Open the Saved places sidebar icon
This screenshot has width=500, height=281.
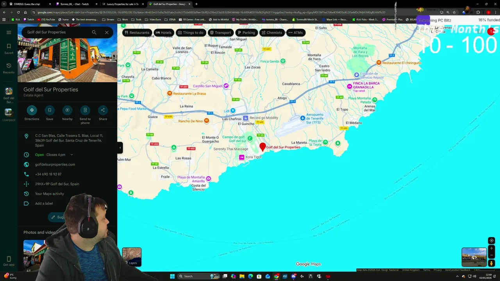[9, 49]
